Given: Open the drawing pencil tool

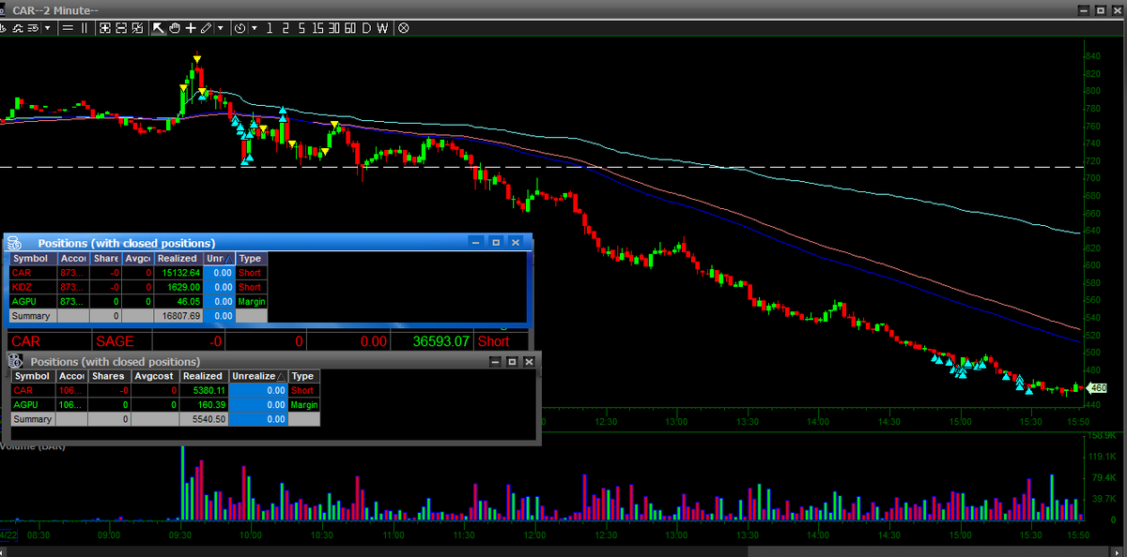Looking at the screenshot, I should point(206,28).
